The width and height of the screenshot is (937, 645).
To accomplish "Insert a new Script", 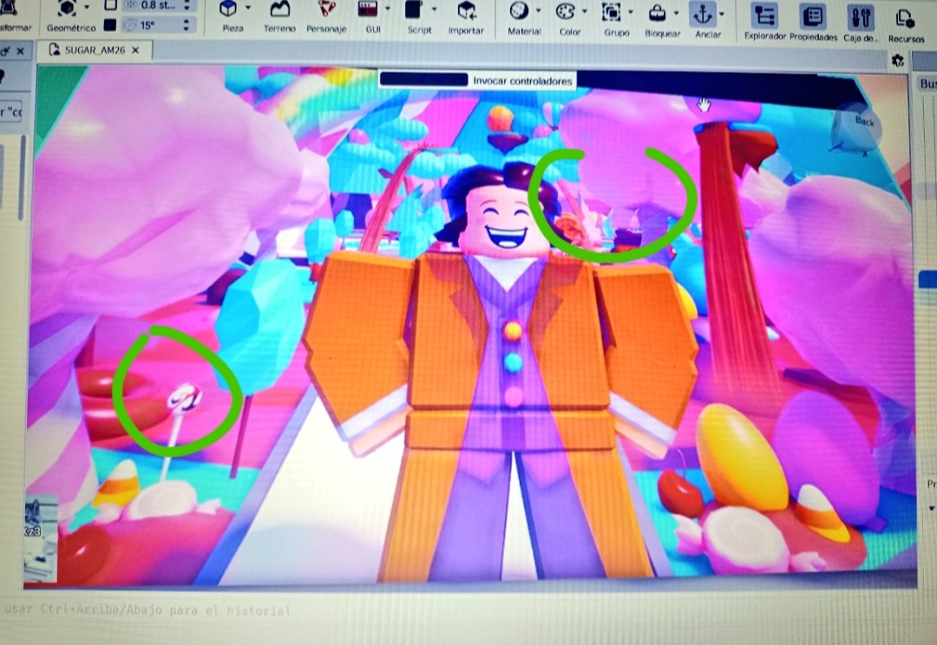I will (414, 10).
